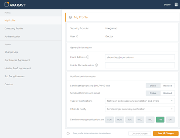Screen dimensions: 180x138
Task: Select My Profile in the sidebar
Action: click(31, 20)
